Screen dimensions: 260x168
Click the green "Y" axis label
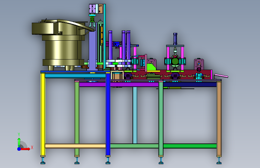tap(19, 135)
